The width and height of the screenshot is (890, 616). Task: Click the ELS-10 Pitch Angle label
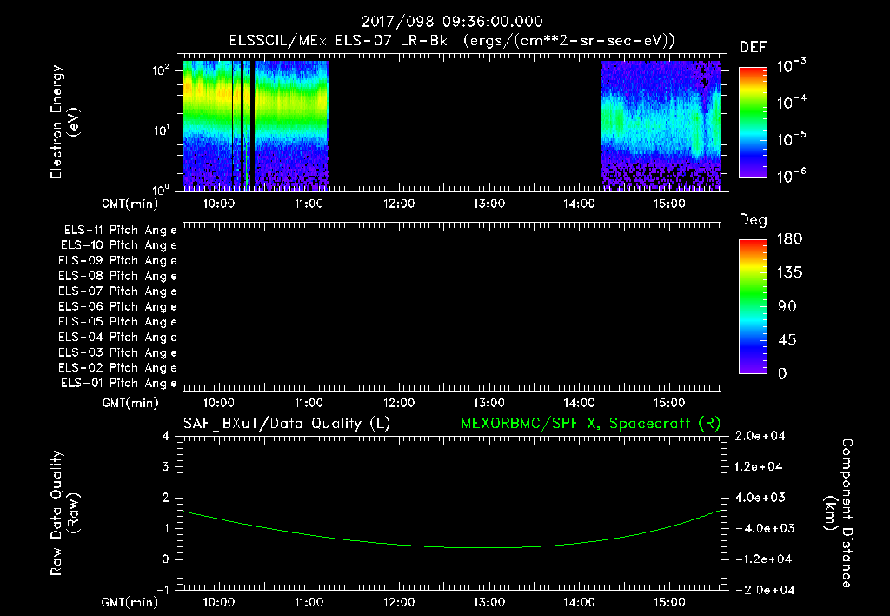(x=119, y=245)
